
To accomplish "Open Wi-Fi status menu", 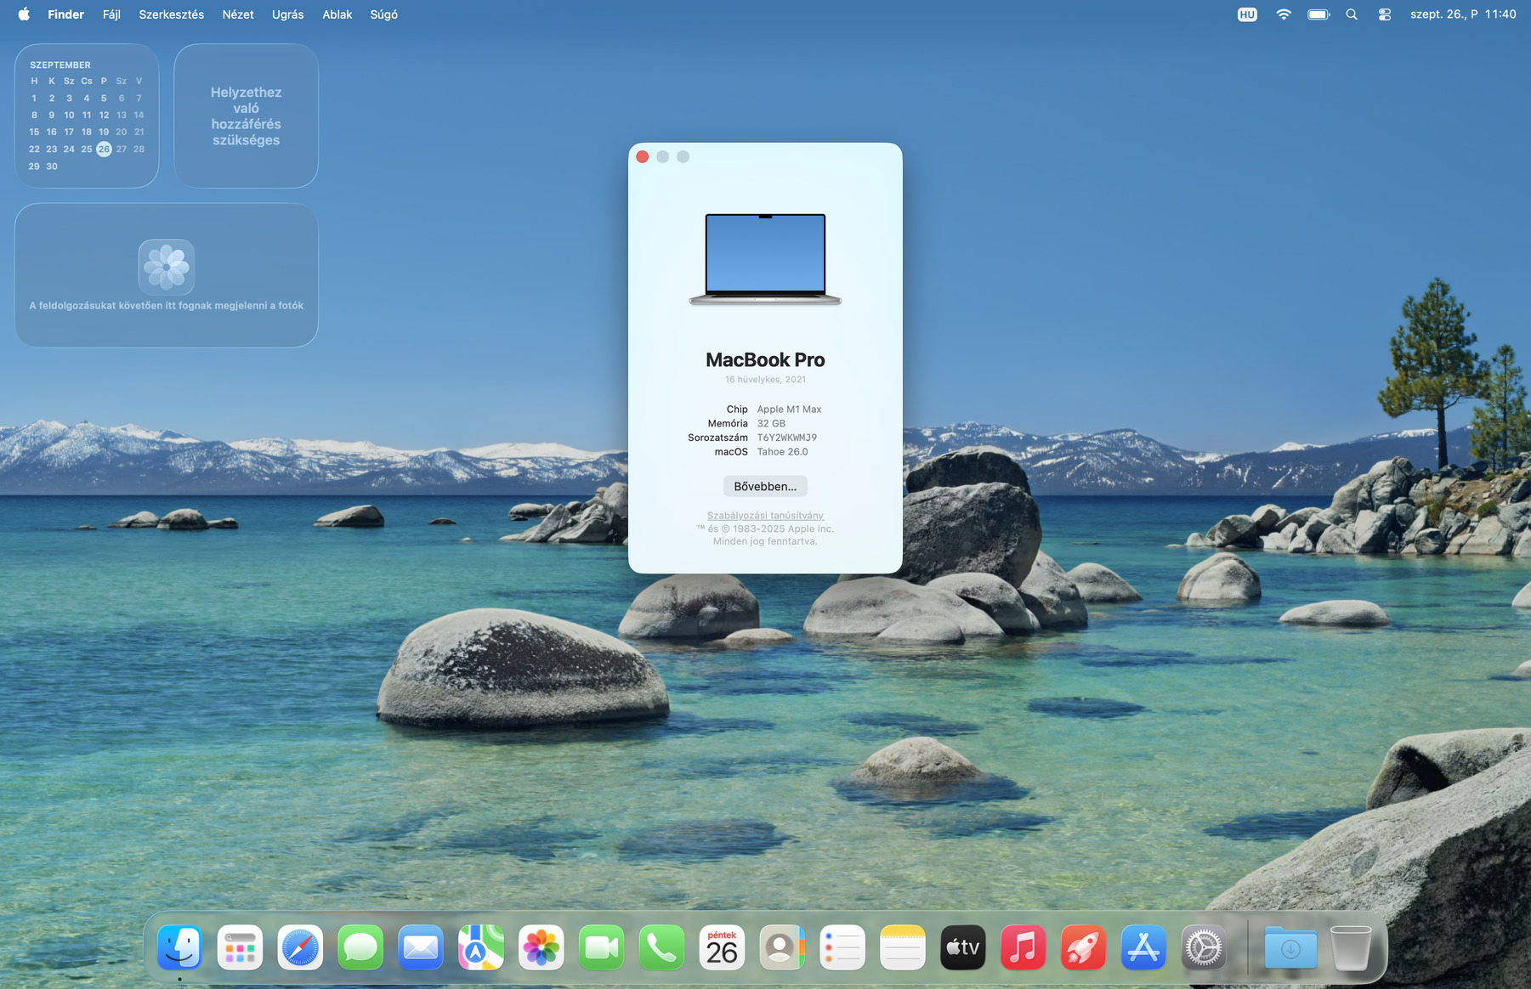I will tap(1284, 14).
